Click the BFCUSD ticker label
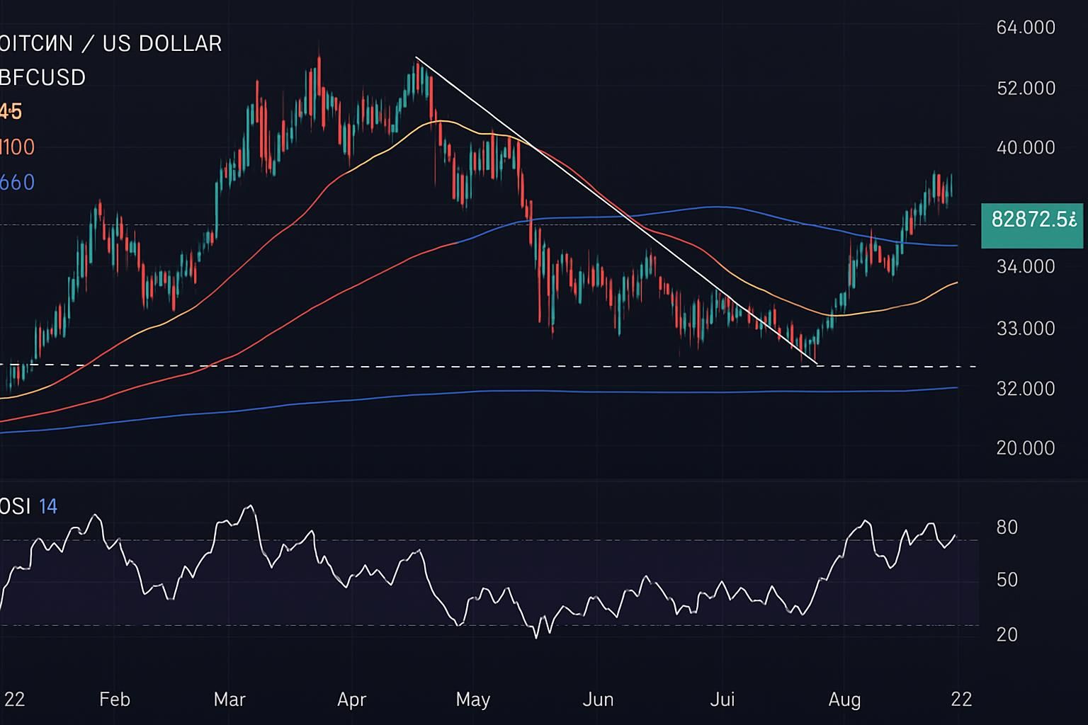The height and width of the screenshot is (725, 1088). pyautogui.click(x=42, y=77)
